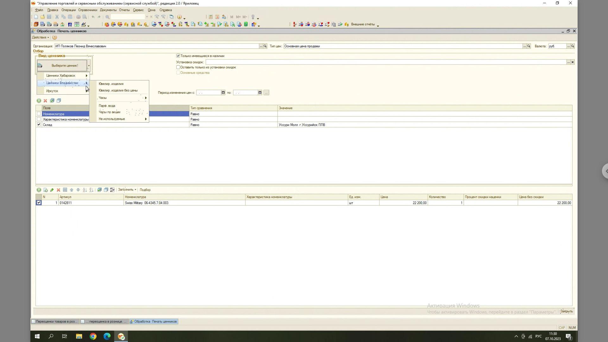The height and width of the screenshot is (342, 608).
Task: Move row down with the down arrow icon
Action: 78,190
